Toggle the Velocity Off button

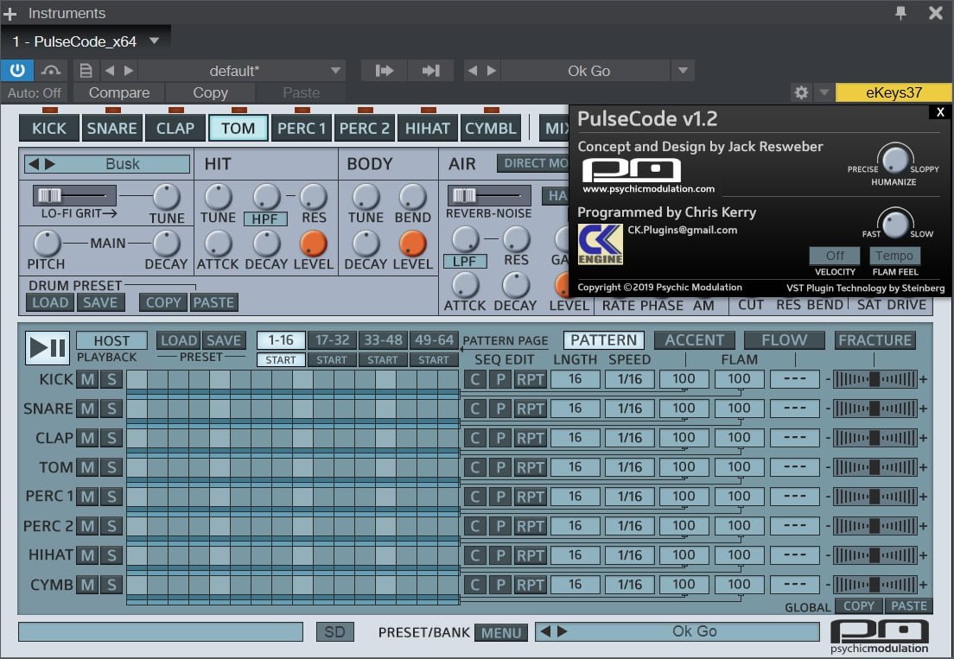(835, 256)
